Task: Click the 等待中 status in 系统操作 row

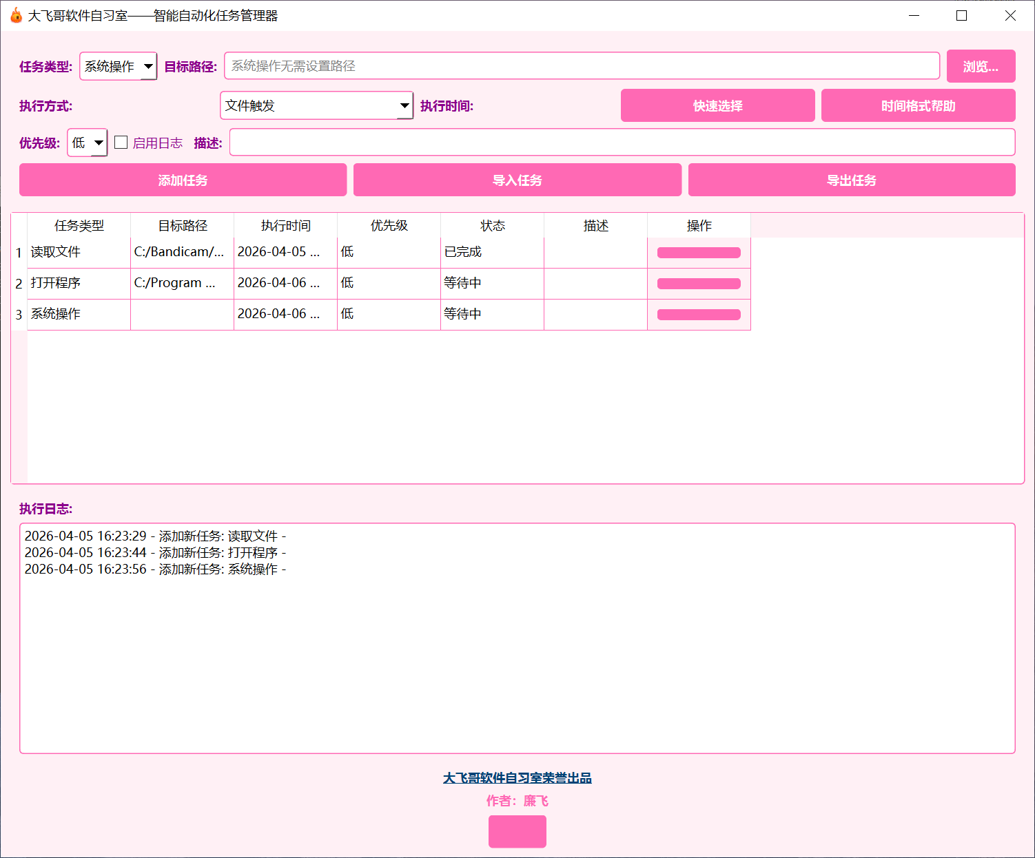Action: pos(493,315)
